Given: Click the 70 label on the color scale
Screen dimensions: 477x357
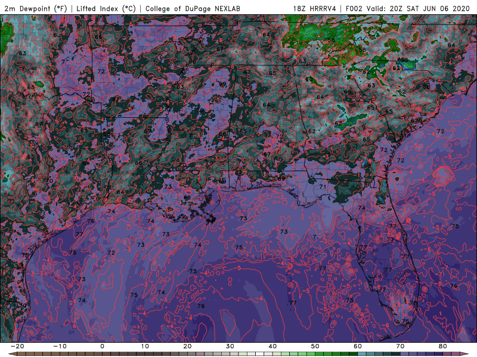Looking at the screenshot, I should click(400, 346).
